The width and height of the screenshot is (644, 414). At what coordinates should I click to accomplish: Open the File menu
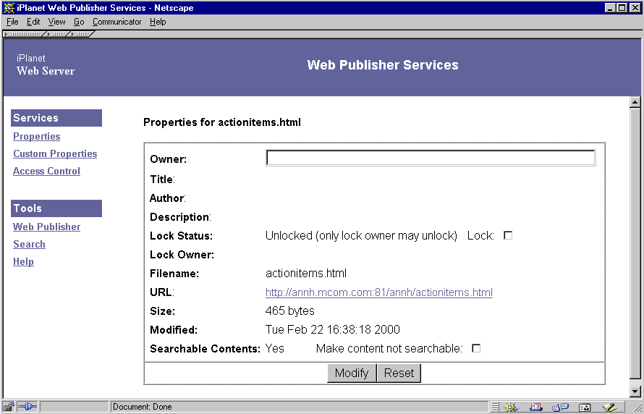pyautogui.click(x=12, y=22)
